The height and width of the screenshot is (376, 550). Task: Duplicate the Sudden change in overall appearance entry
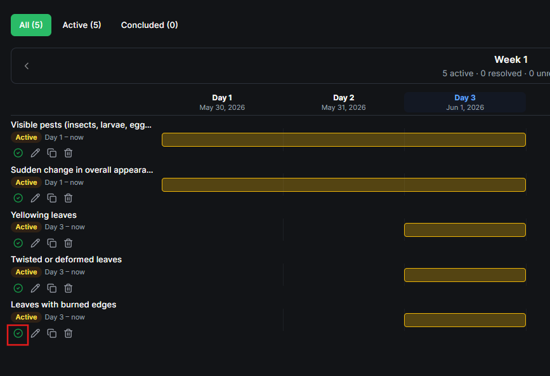[52, 198]
